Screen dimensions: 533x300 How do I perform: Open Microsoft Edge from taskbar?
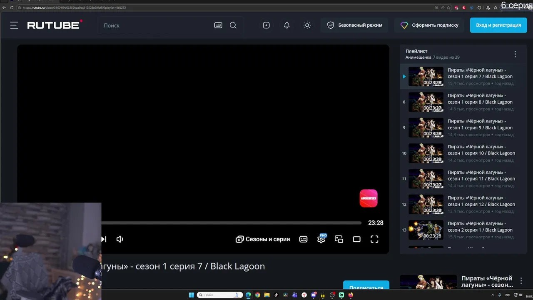[x=249, y=295]
